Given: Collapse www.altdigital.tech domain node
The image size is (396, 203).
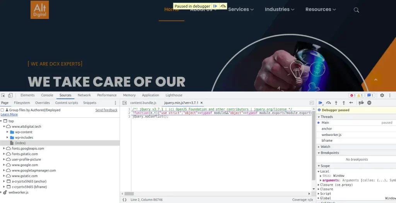Looking at the screenshot, I should [4, 127].
